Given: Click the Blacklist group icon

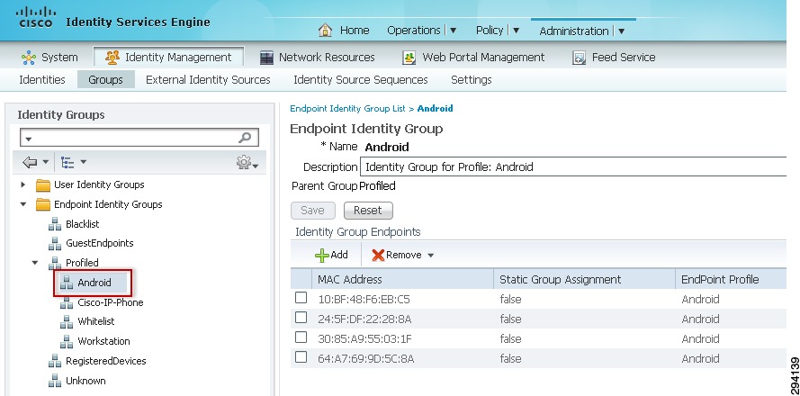Looking at the screenshot, I should point(55,224).
